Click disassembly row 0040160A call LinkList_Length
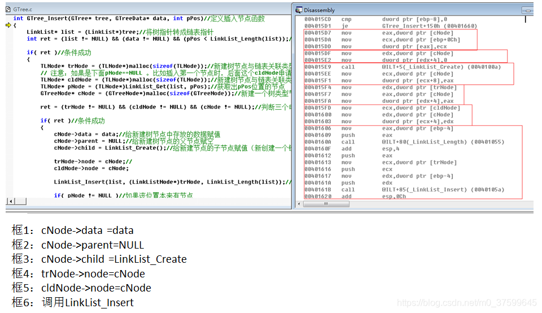 (x=404, y=142)
